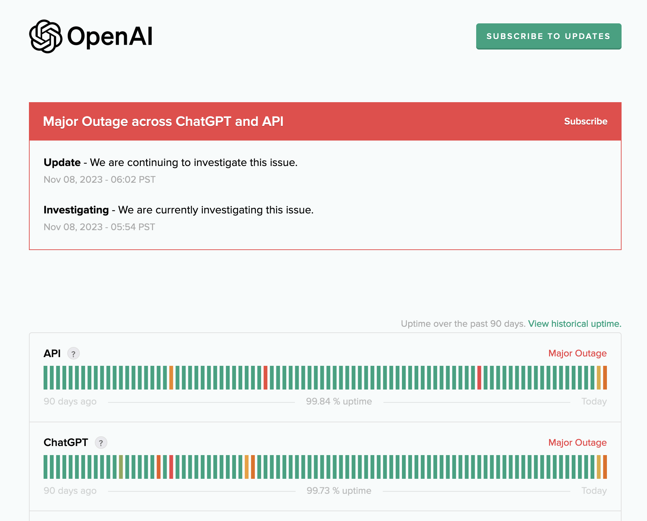Screen dimensions: 647x521
Task: Click the 'Uptime over the past 90 days' text
Action: point(463,324)
